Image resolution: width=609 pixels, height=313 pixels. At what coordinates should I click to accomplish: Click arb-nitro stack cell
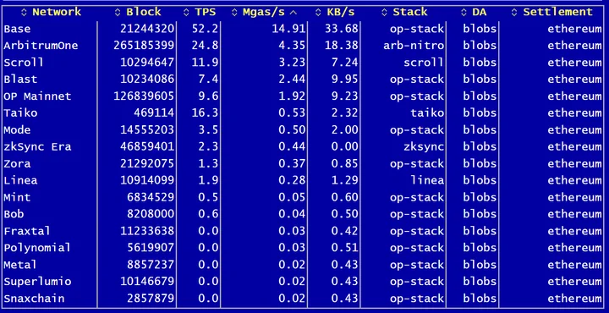point(414,46)
